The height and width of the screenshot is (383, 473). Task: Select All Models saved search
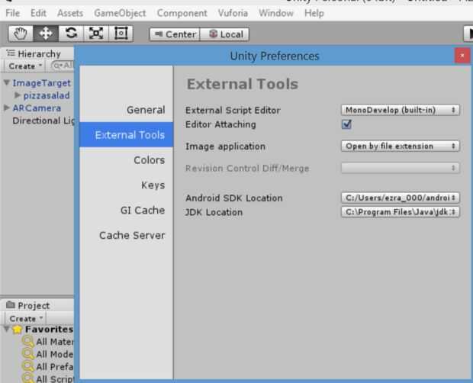48,354
